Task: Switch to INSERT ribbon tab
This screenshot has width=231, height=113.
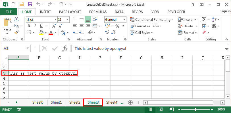Action: tap(45, 12)
